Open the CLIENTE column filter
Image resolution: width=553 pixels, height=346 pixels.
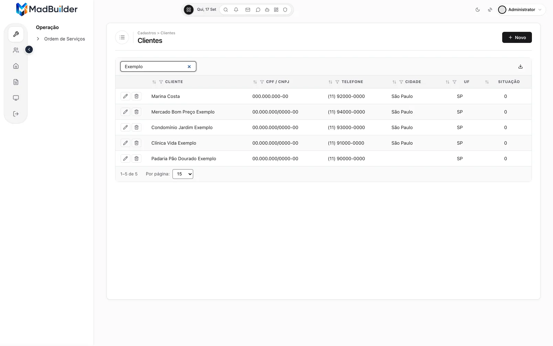(x=161, y=82)
